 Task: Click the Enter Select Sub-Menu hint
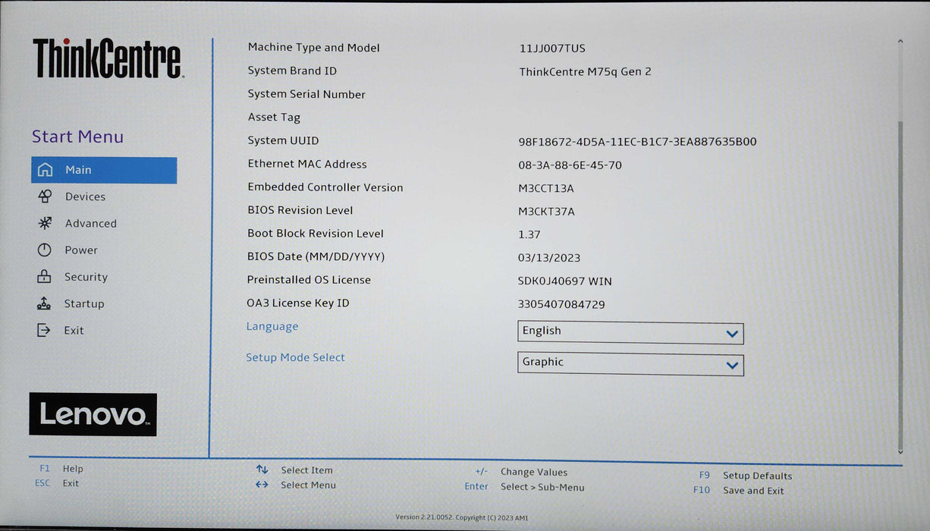coord(524,487)
